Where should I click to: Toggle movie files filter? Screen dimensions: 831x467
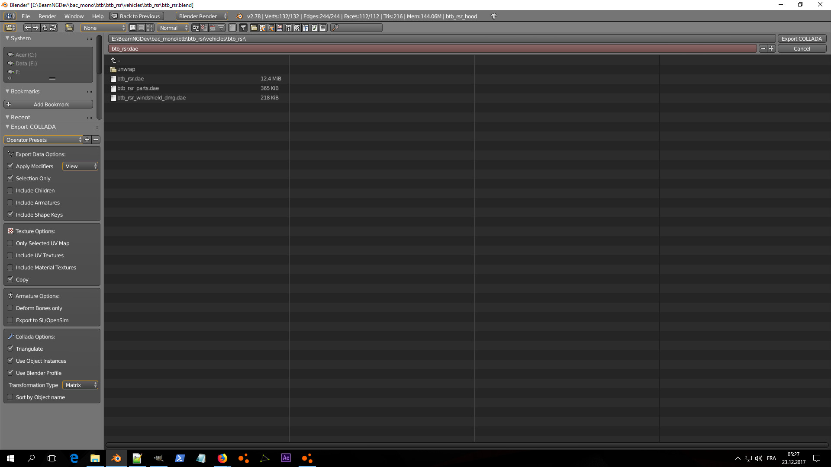(x=288, y=28)
